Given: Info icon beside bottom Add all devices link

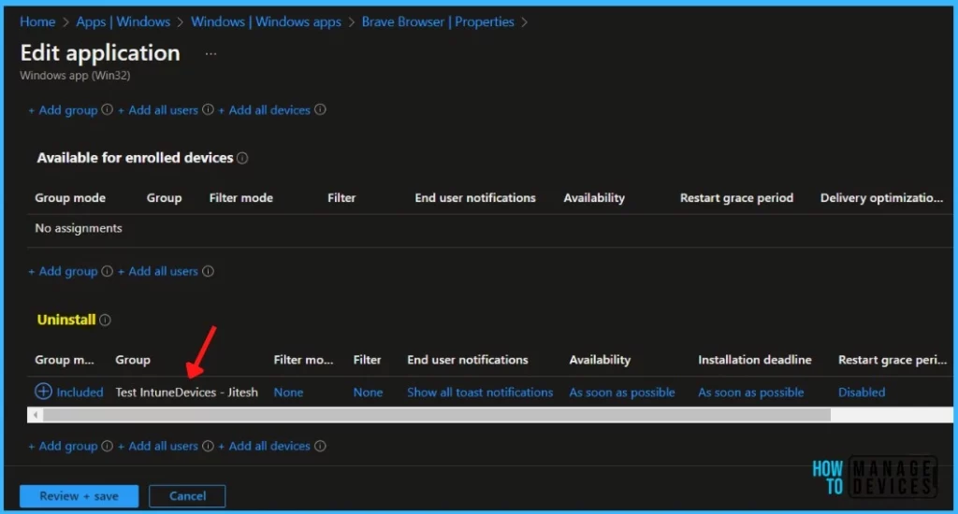Looking at the screenshot, I should pyautogui.click(x=320, y=446).
